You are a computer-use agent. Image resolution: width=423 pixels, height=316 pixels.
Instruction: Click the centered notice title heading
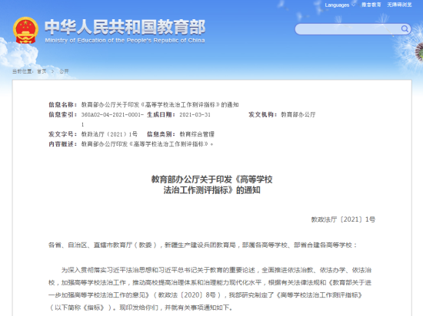click(x=211, y=185)
